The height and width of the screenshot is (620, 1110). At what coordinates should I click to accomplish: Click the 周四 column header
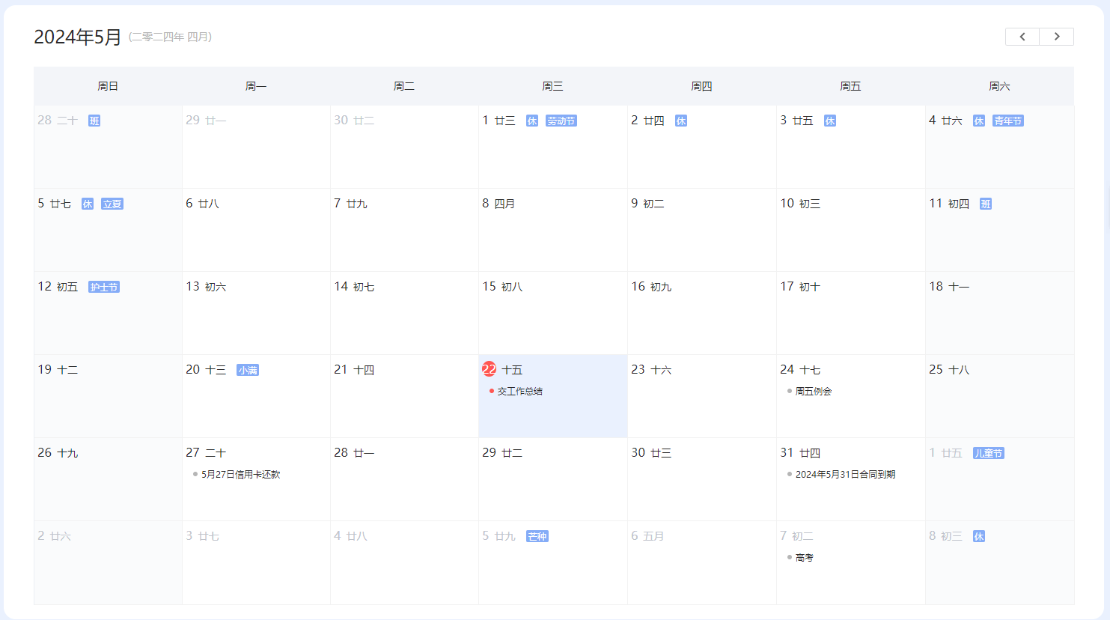(702, 86)
